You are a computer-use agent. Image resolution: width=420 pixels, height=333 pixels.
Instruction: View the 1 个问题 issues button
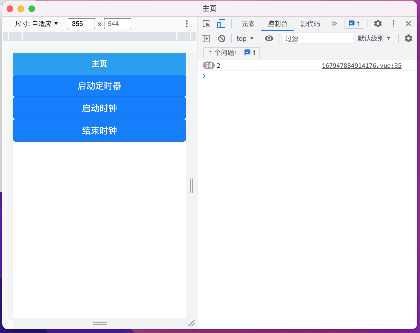[232, 52]
